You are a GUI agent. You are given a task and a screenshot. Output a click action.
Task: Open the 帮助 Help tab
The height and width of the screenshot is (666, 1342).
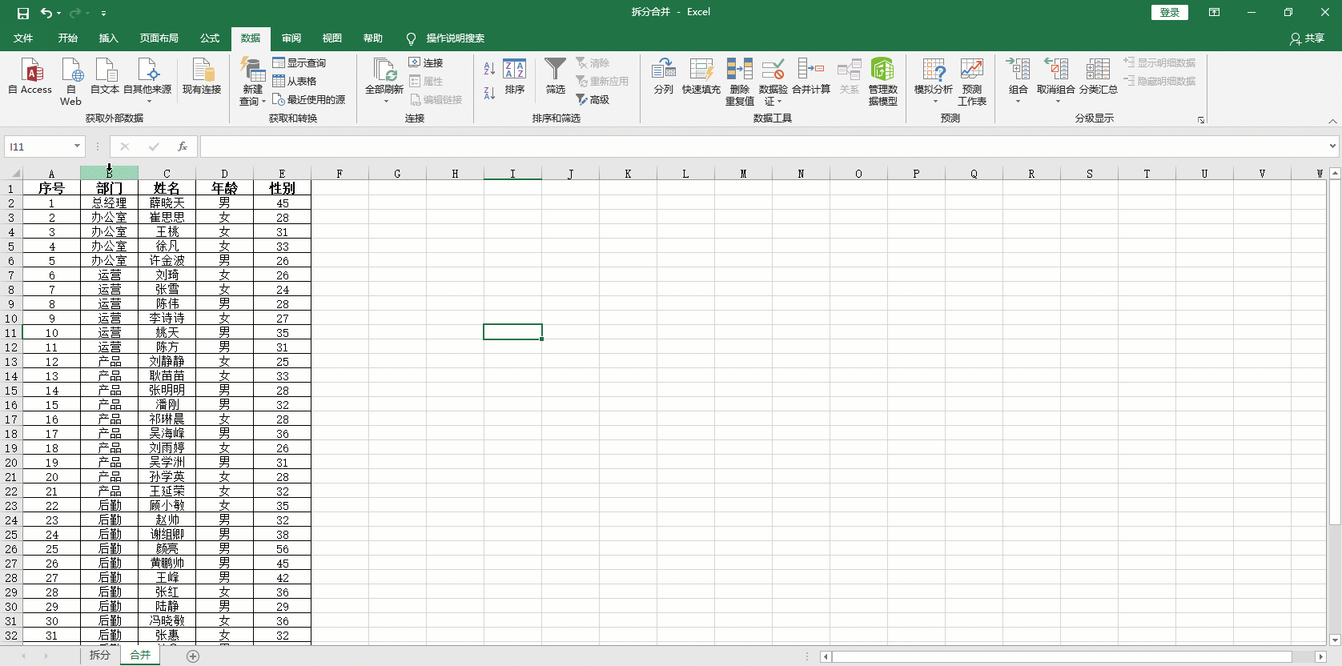click(x=373, y=38)
